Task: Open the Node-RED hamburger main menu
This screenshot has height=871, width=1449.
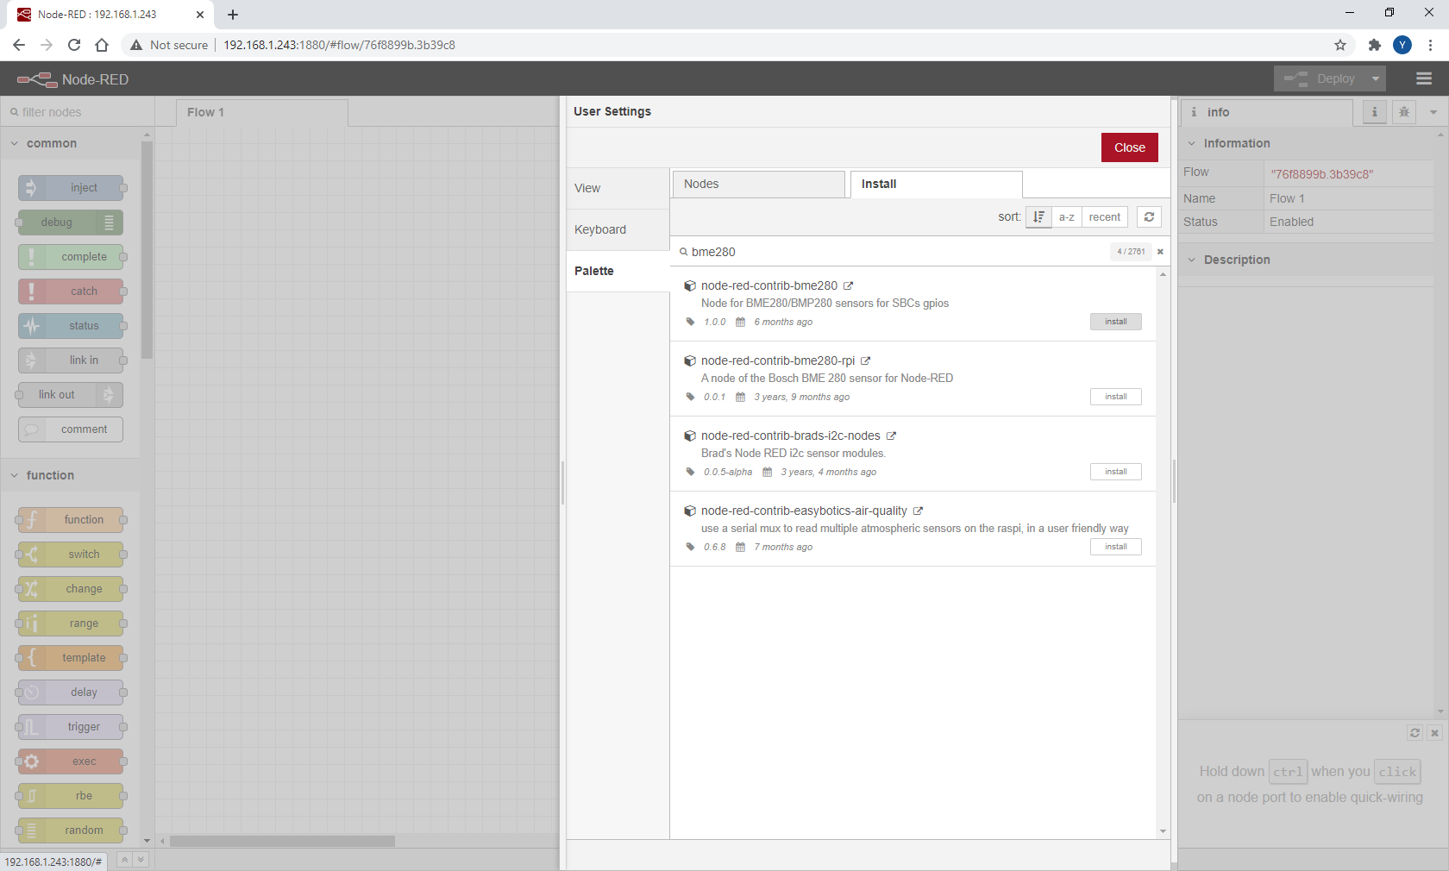Action: point(1424,78)
